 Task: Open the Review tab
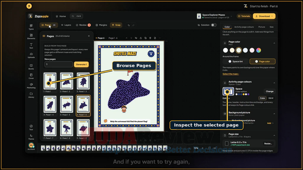[83, 25]
